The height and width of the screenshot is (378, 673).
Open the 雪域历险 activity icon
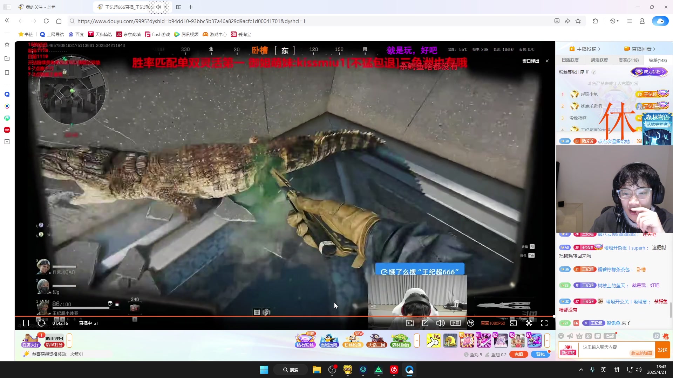pos(329,340)
